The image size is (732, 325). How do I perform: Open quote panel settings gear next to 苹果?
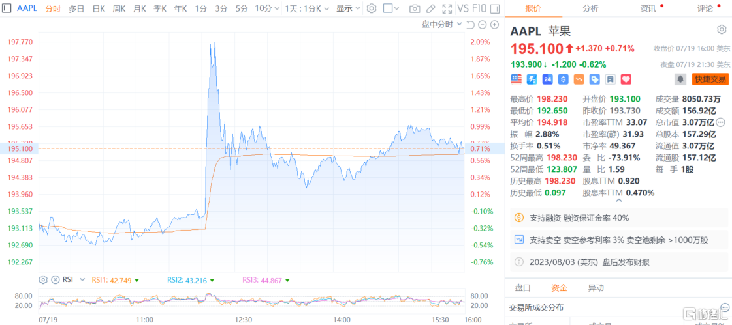722,29
